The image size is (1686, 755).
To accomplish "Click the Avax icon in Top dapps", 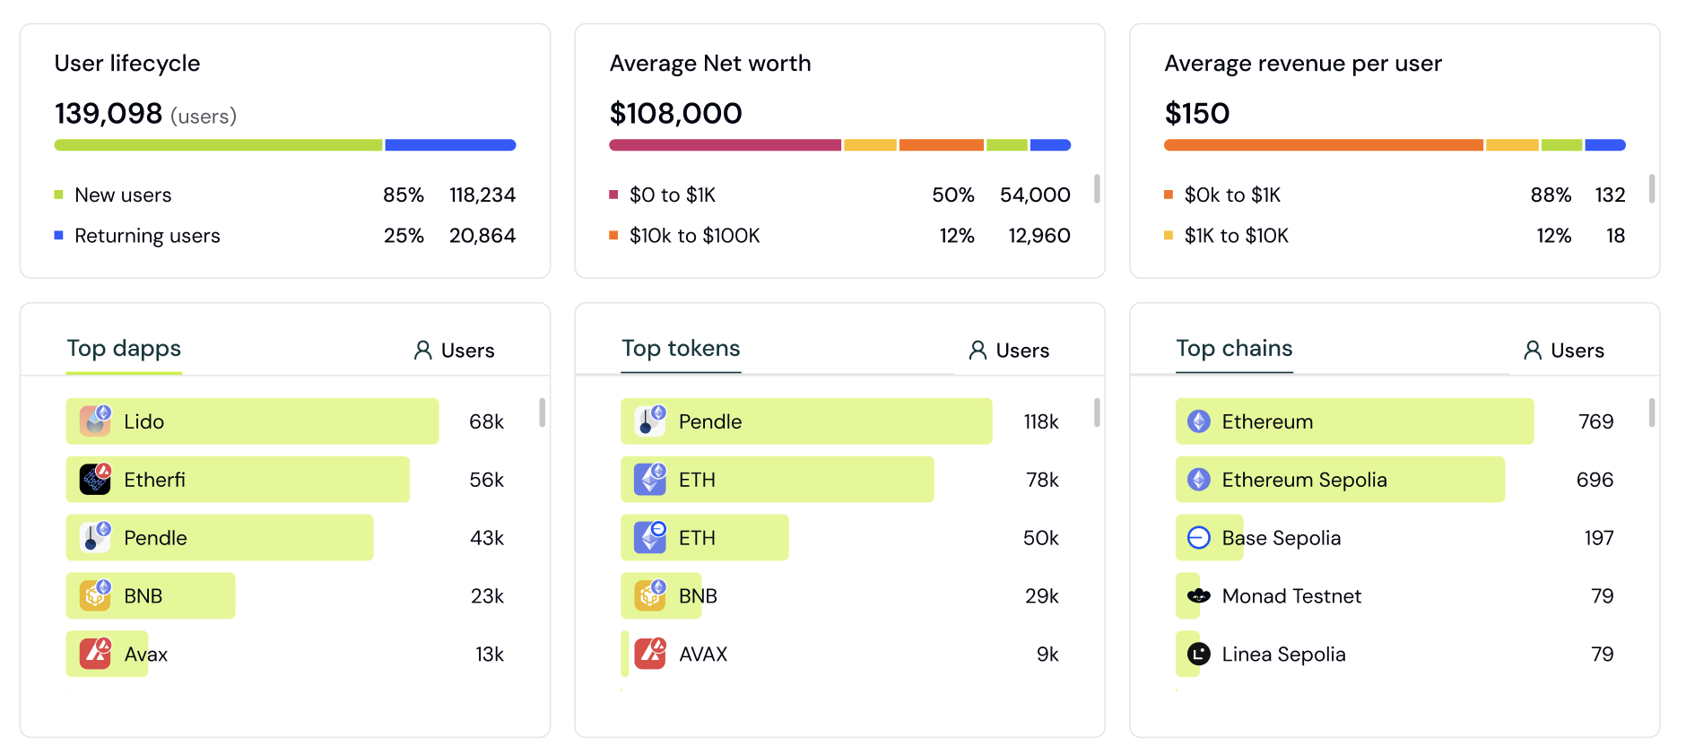I will 95,654.
